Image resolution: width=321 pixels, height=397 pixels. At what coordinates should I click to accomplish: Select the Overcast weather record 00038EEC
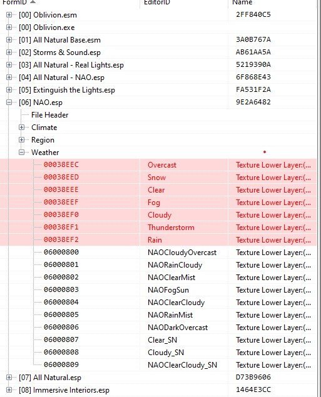tap(158, 165)
